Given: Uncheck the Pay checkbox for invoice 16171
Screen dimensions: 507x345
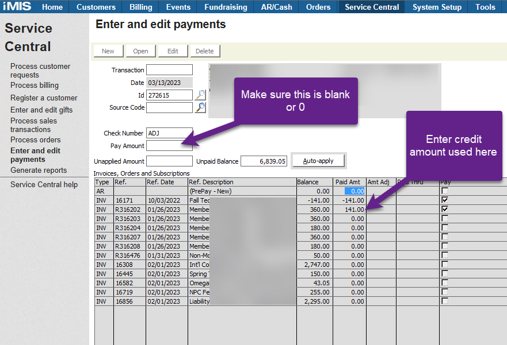Looking at the screenshot, I should 444,200.
